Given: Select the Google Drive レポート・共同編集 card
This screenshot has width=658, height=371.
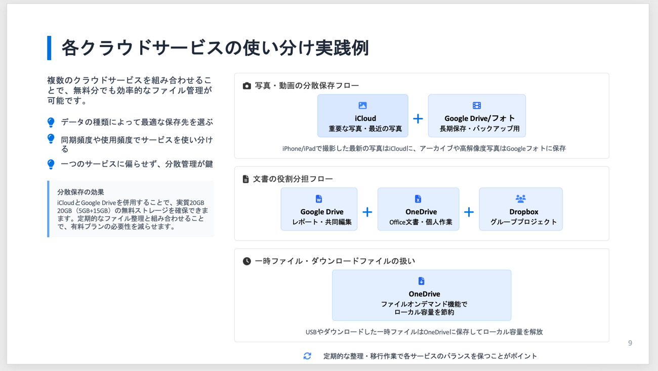Looking at the screenshot, I should pos(319,209).
